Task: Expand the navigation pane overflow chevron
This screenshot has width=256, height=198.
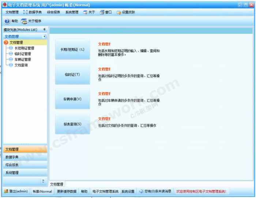Action: 43,181
